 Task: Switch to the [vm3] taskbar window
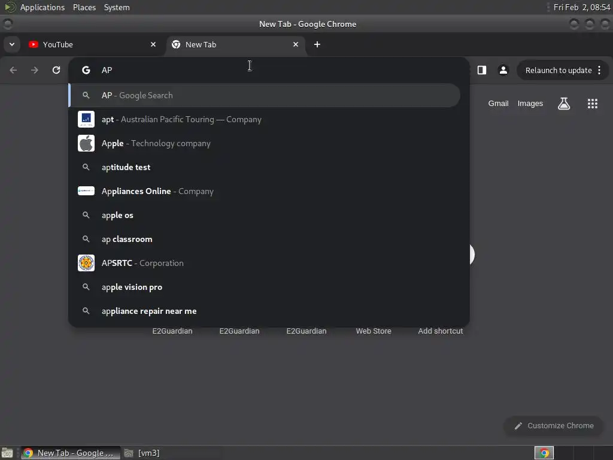click(x=142, y=453)
